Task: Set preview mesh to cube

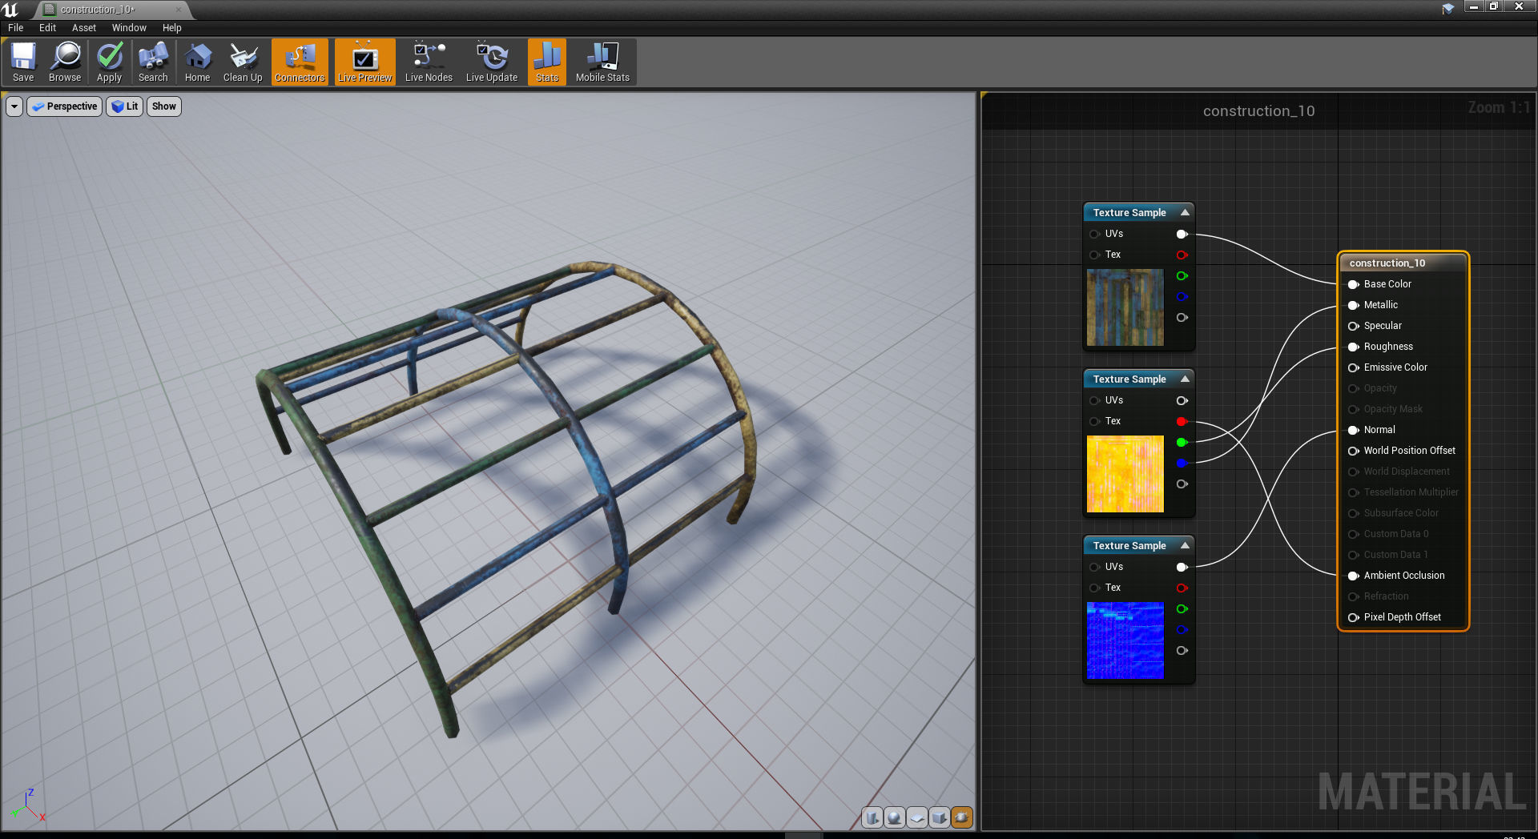Action: click(x=940, y=817)
